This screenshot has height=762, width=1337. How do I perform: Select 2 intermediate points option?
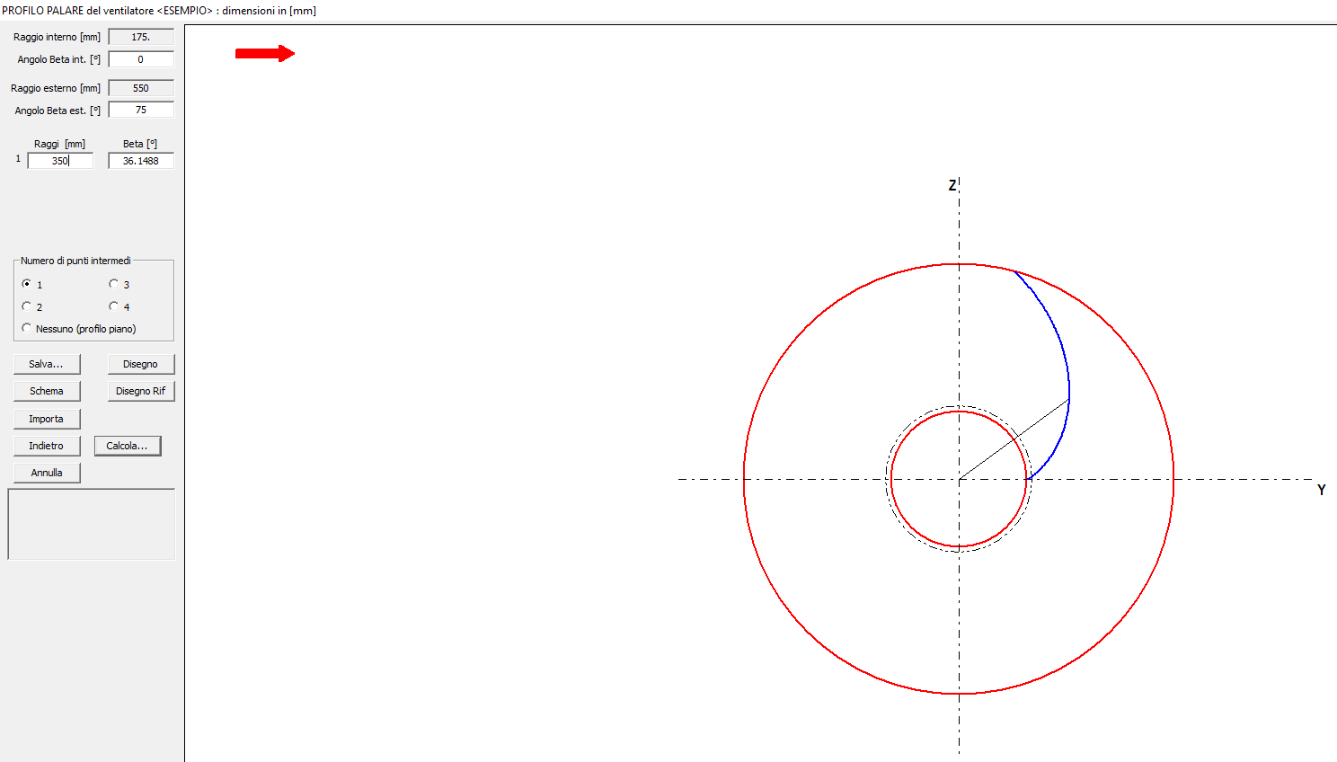coord(27,306)
